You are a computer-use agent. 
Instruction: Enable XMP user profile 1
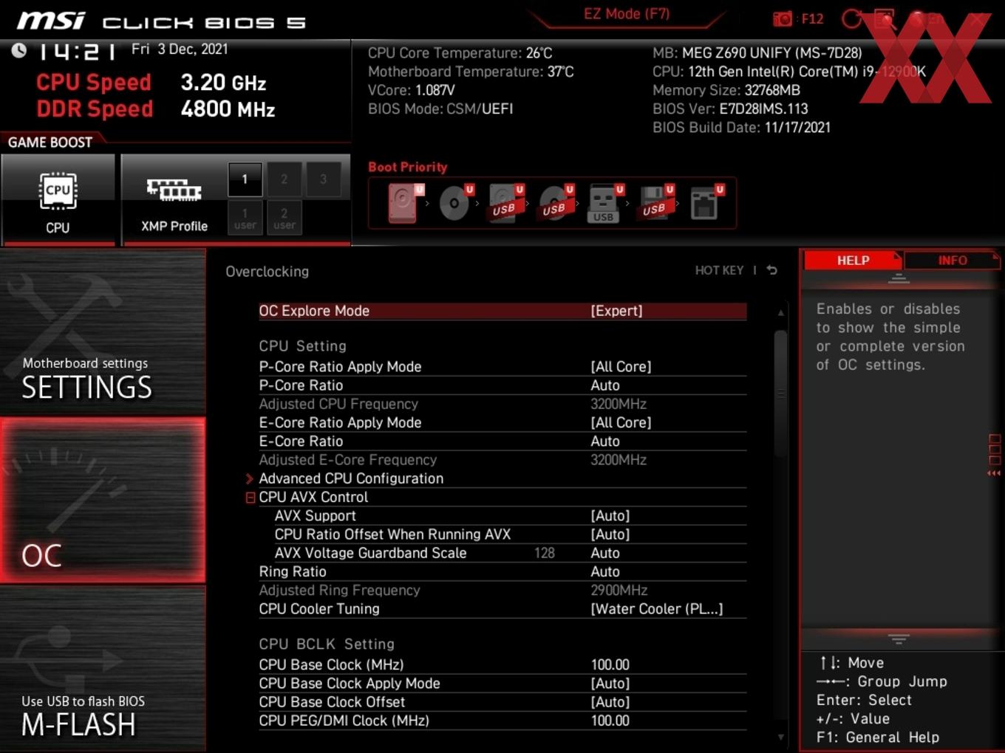245,218
